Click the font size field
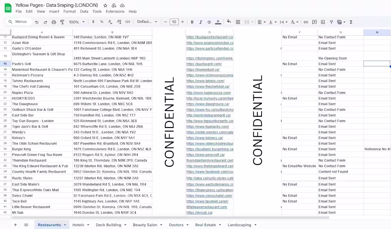Viewport: 391px width, 229px height. click(x=174, y=22)
